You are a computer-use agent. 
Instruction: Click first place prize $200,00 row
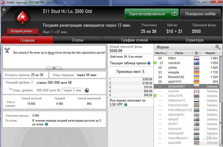pos(131,79)
